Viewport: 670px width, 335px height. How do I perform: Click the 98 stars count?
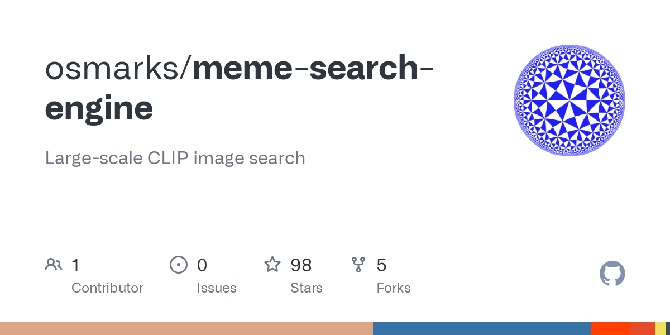pos(301,265)
